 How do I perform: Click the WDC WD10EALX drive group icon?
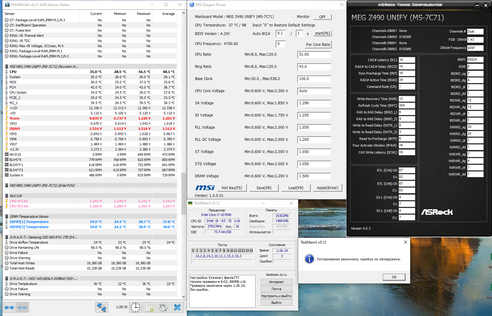pyautogui.click(x=7, y=279)
